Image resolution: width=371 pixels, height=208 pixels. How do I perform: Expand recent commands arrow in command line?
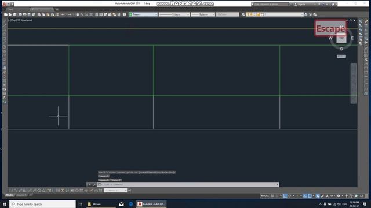point(278,185)
